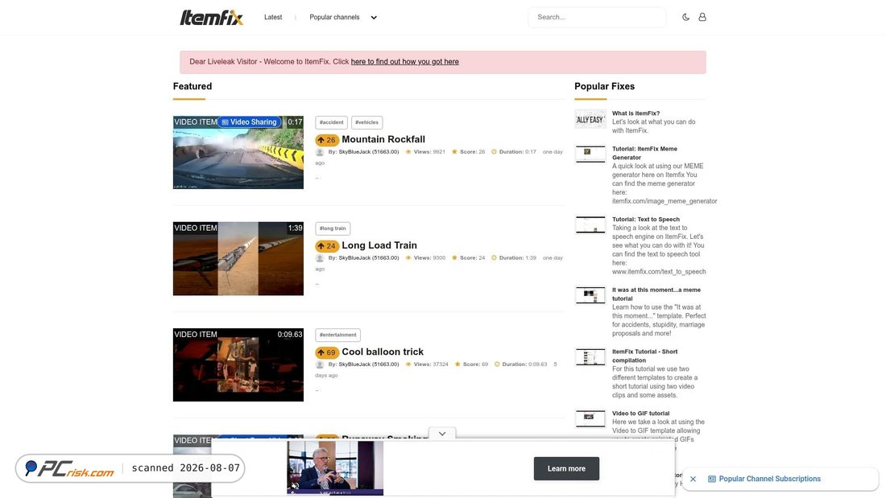
Task: Select the #vehicles tag
Action: (x=366, y=122)
